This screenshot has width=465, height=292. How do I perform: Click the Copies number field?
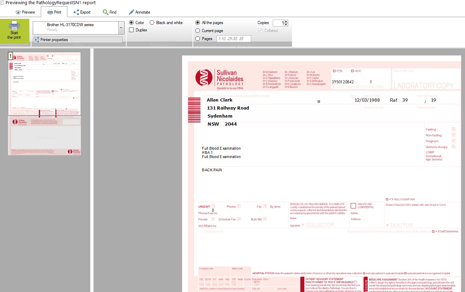(x=278, y=23)
